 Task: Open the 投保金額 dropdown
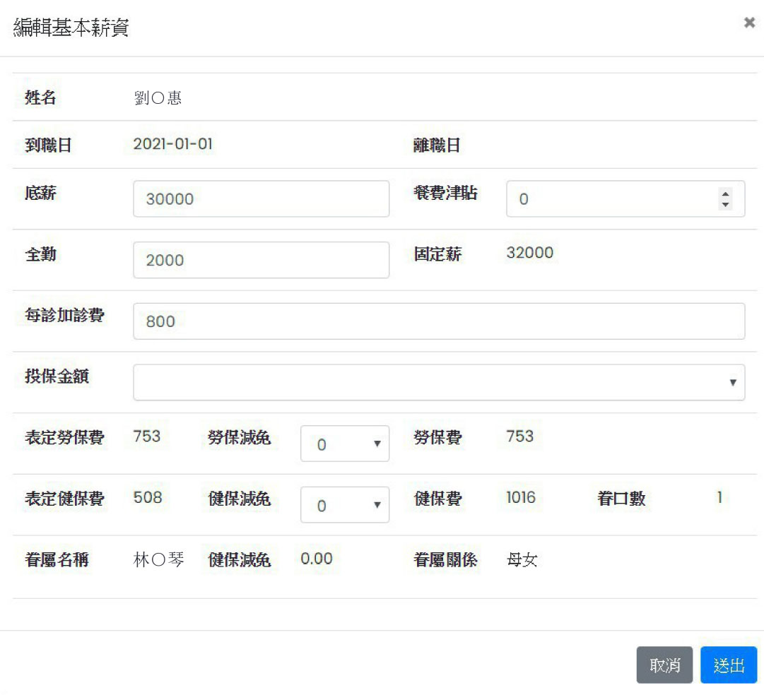point(438,382)
